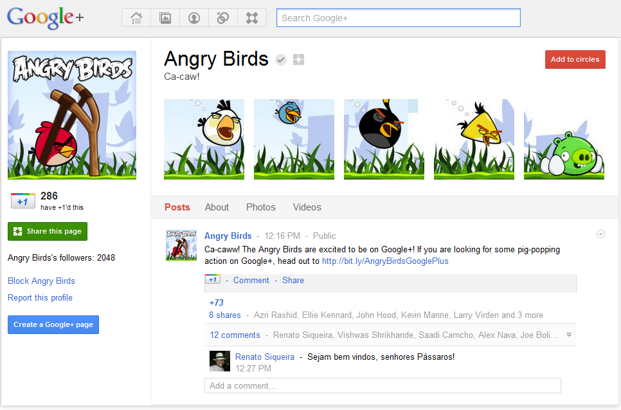The height and width of the screenshot is (410, 621).
Task: Click the Ca-caw! tagline text
Action: 182,77
